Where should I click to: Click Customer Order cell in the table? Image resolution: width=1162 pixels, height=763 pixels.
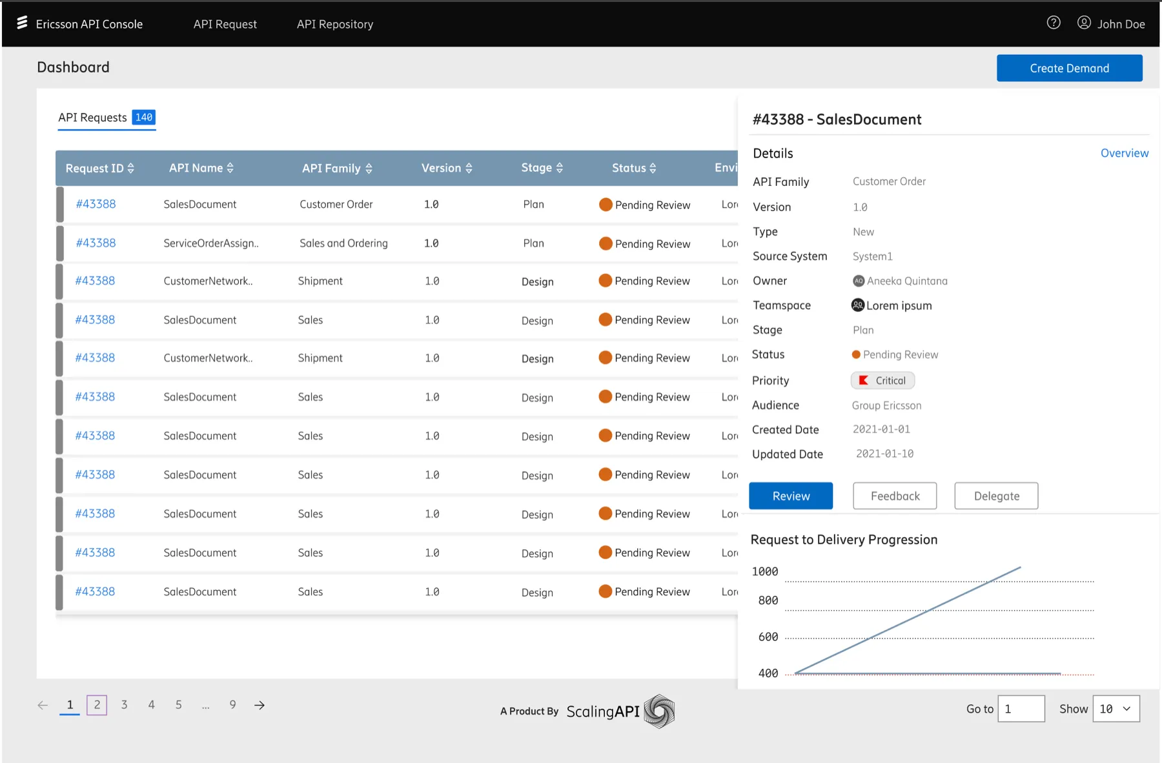336,204
